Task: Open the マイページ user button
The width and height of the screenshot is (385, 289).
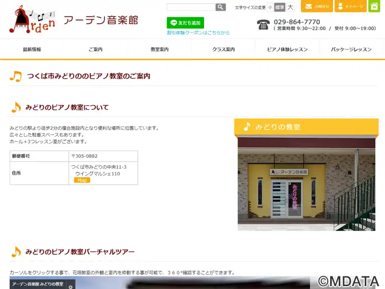Action: pyautogui.click(x=350, y=6)
